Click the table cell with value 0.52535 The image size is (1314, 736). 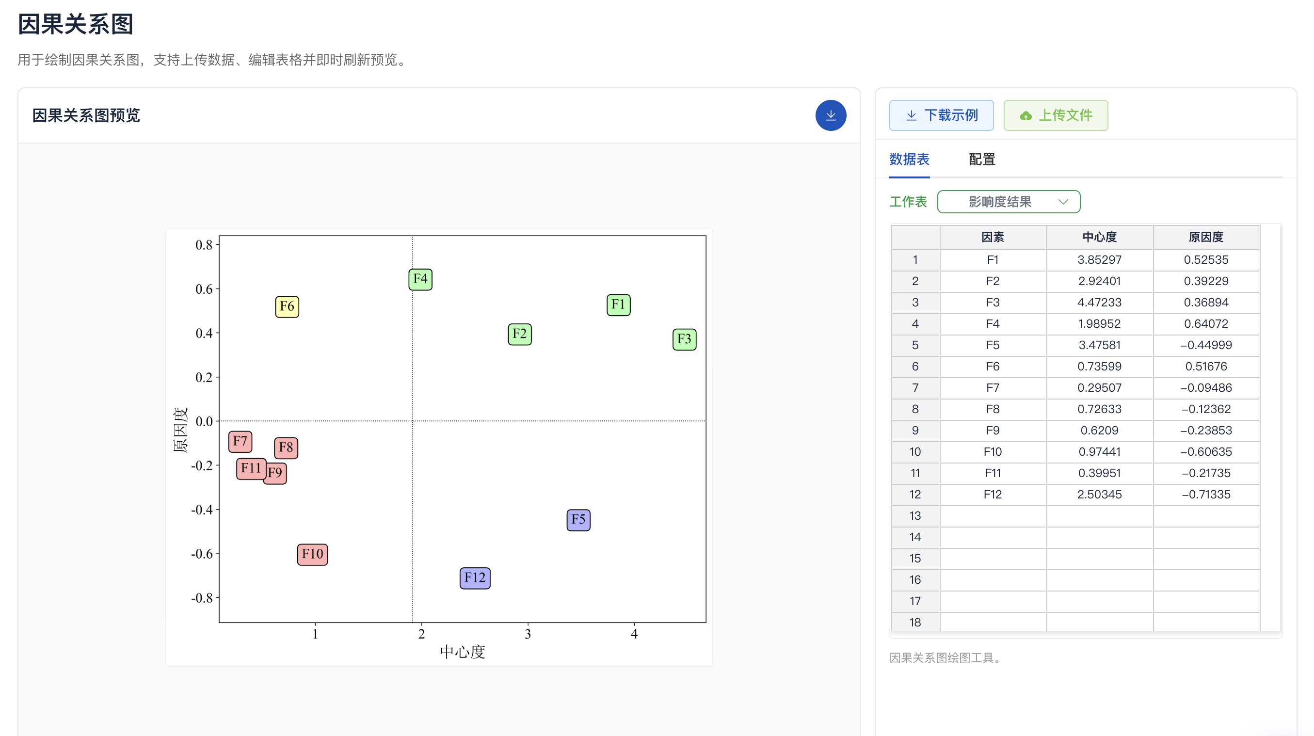click(x=1206, y=259)
